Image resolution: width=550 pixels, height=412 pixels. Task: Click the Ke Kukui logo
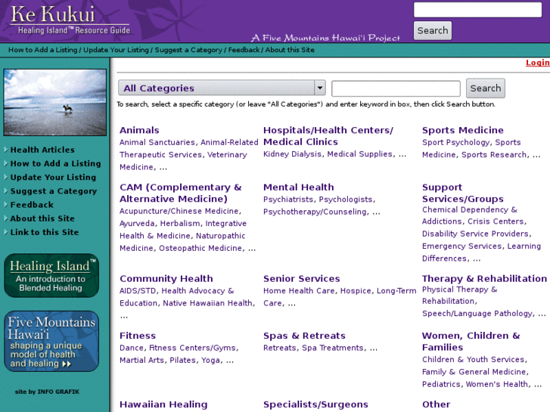coord(70,20)
